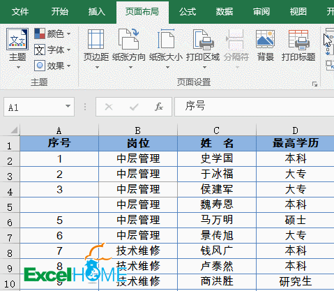Open the 文件 menu
Viewport: 334px width, 291px height.
click(x=20, y=12)
